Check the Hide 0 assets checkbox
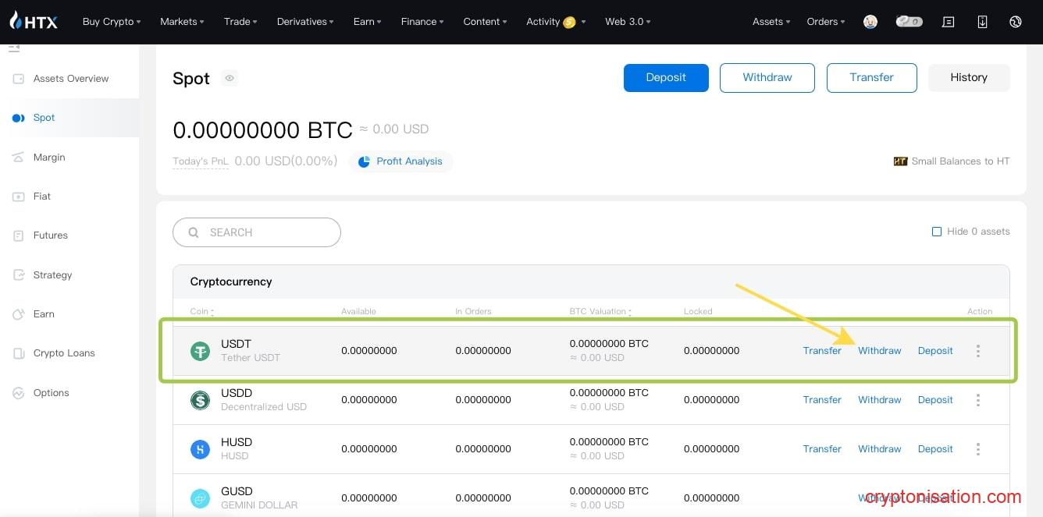 pos(937,232)
